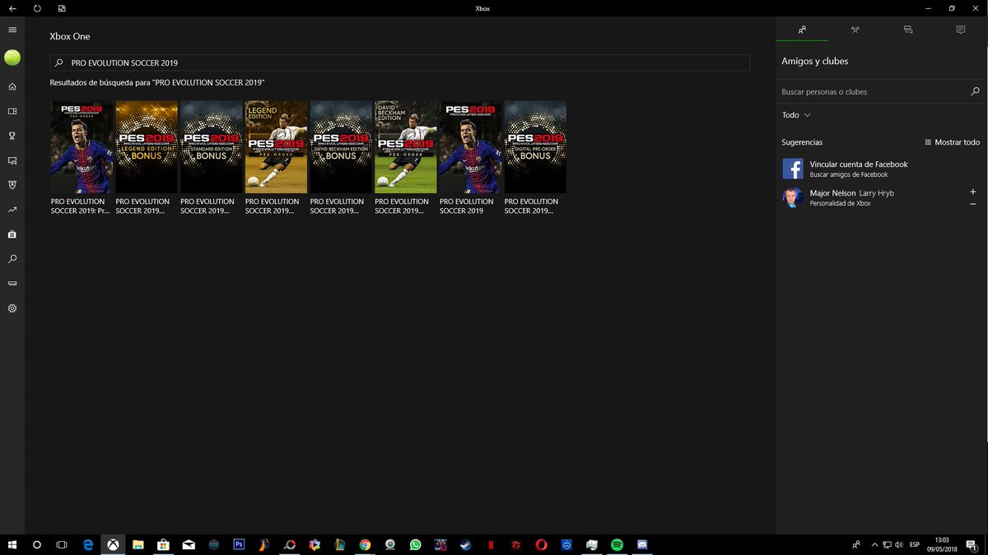Open David Beckham Edition Bonus thumbnail

pos(341,147)
